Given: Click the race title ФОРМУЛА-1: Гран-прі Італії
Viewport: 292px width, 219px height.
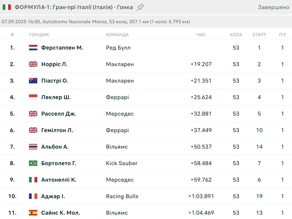Looking at the screenshot, I should coord(74,7).
